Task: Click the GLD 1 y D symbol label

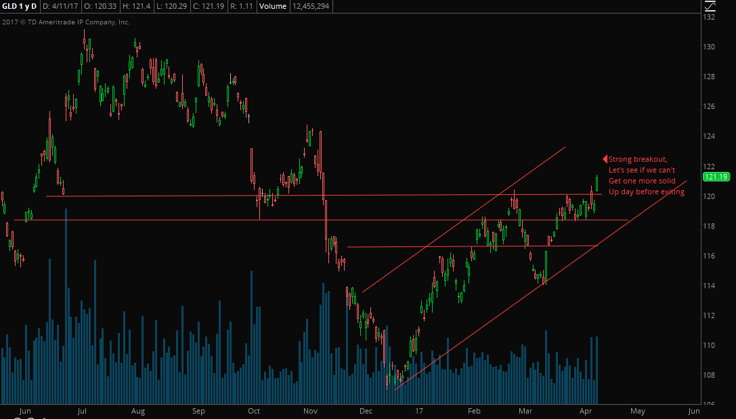Action: pyautogui.click(x=19, y=6)
